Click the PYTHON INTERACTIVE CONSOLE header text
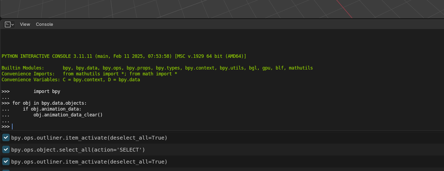444x171 pixels. click(x=124, y=56)
